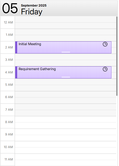Select the 12 AM time slot
Screen dimensions: 119x166
[65, 22]
